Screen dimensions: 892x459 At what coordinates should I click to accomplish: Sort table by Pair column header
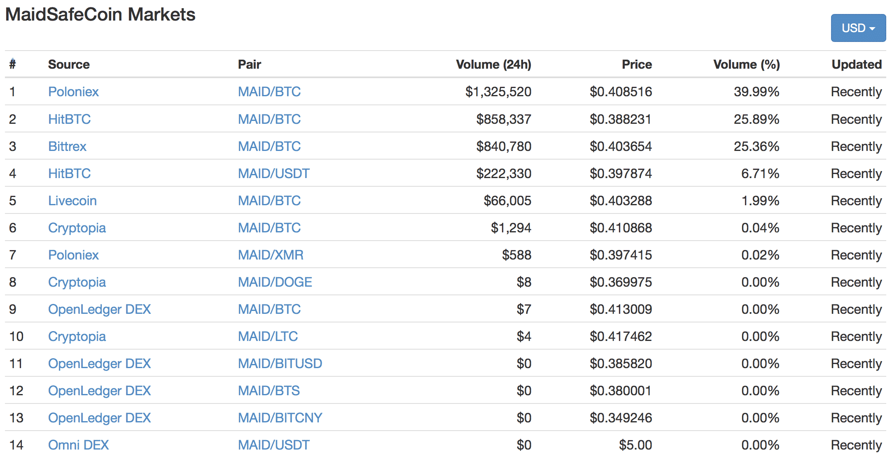pyautogui.click(x=250, y=64)
